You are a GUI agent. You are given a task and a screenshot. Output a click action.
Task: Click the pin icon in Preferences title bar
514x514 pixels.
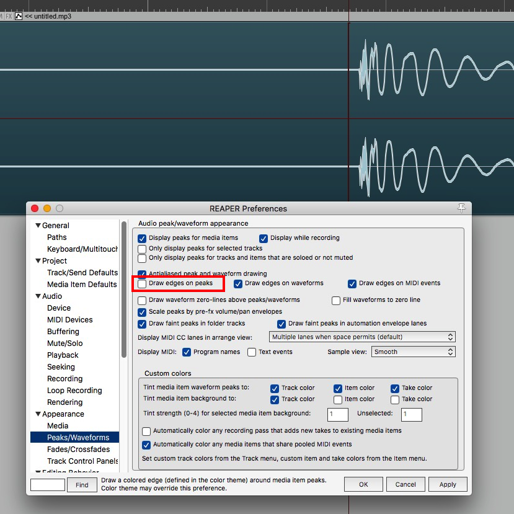(461, 208)
